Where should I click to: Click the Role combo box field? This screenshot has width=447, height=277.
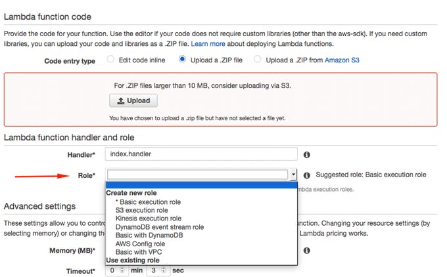(197, 175)
